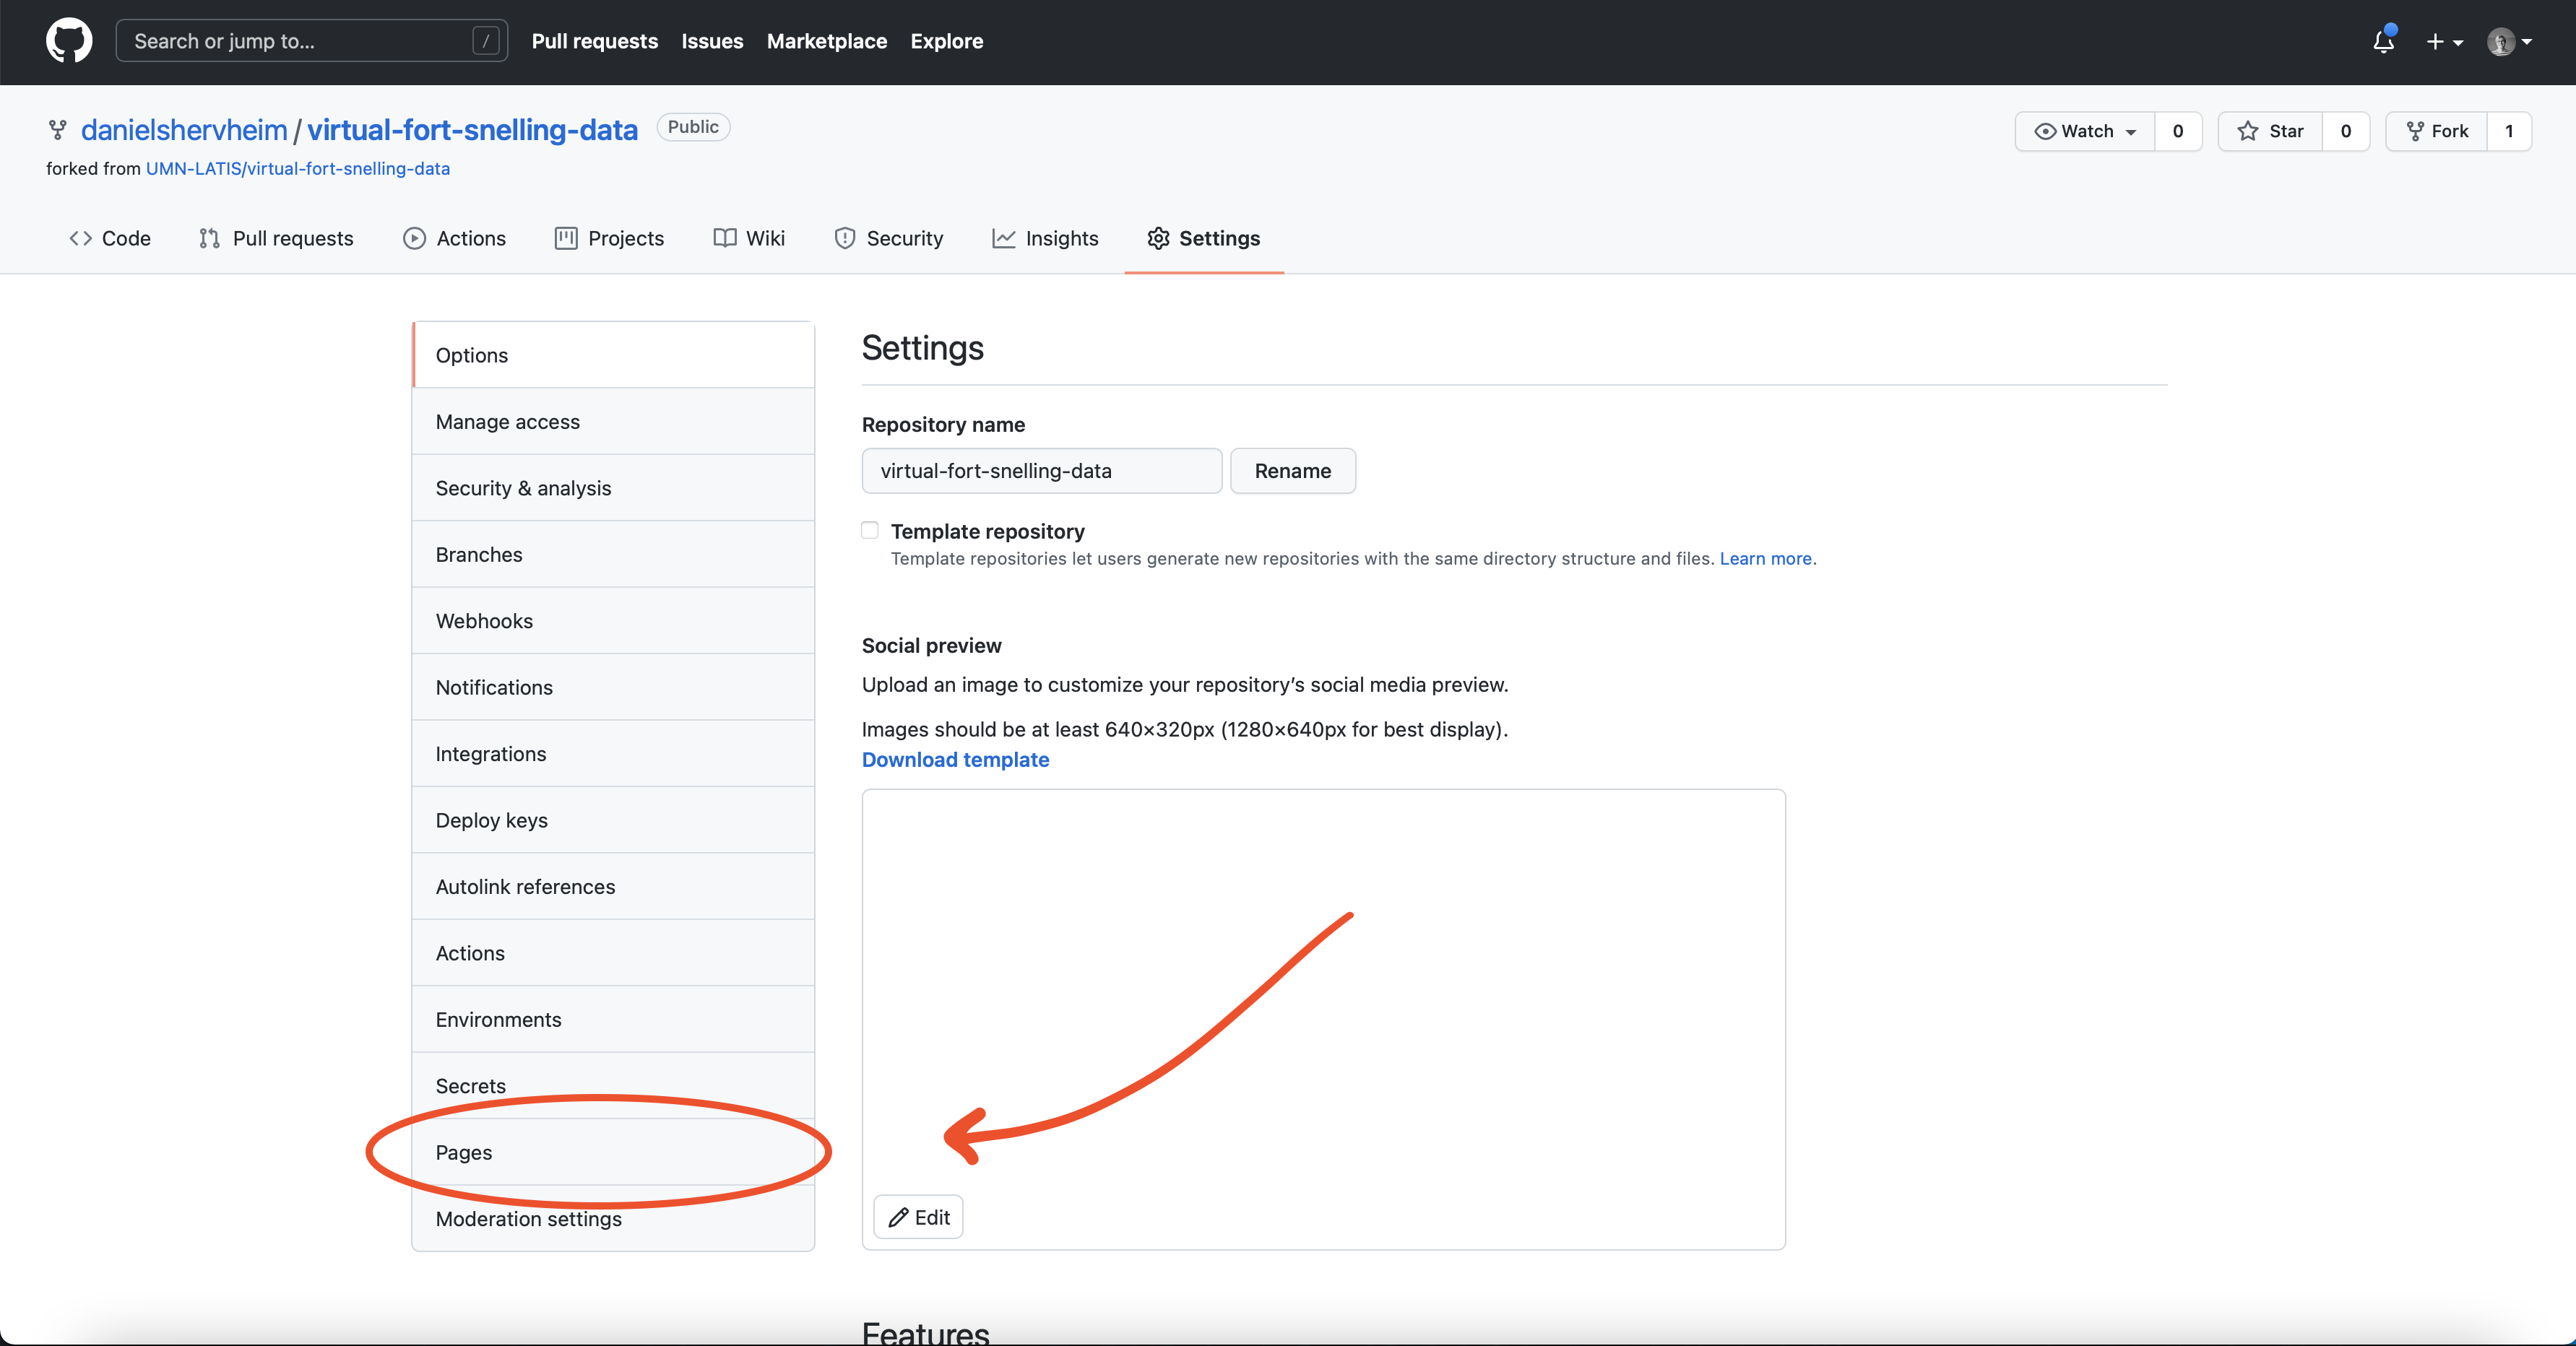Open the plus create-new dropdown
This screenshot has height=1346, width=2576.
[x=2444, y=41]
